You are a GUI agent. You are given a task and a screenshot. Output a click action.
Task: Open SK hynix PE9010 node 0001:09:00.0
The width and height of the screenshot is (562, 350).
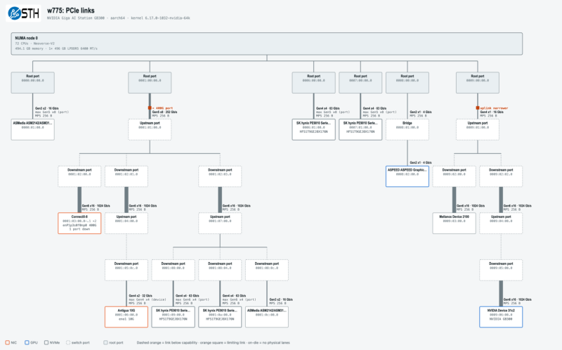pos(173,317)
